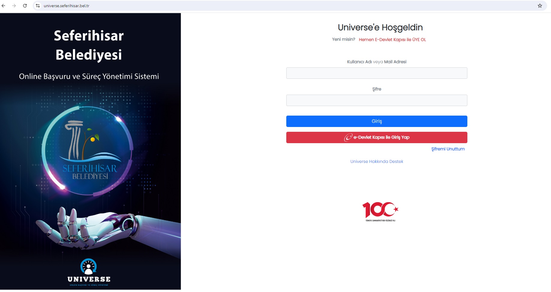Screen dimensions: 551x292
Task: Click the Seferihisar Belediyesi title text
Action: [x=89, y=45]
